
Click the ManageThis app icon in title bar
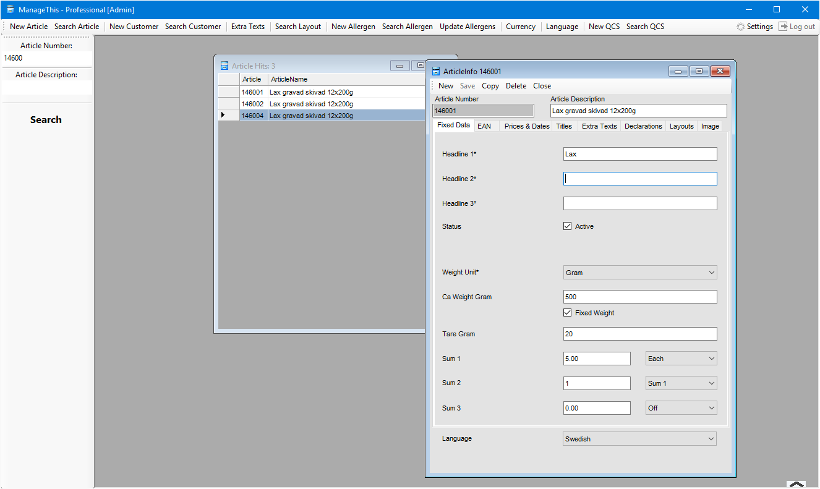point(10,9)
